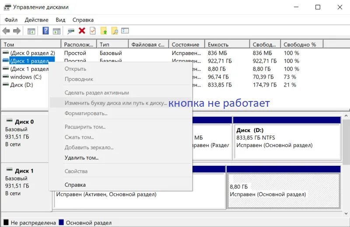Toggle the action pane toolbar icon
The width and height of the screenshot is (350, 227).
click(x=57, y=31)
